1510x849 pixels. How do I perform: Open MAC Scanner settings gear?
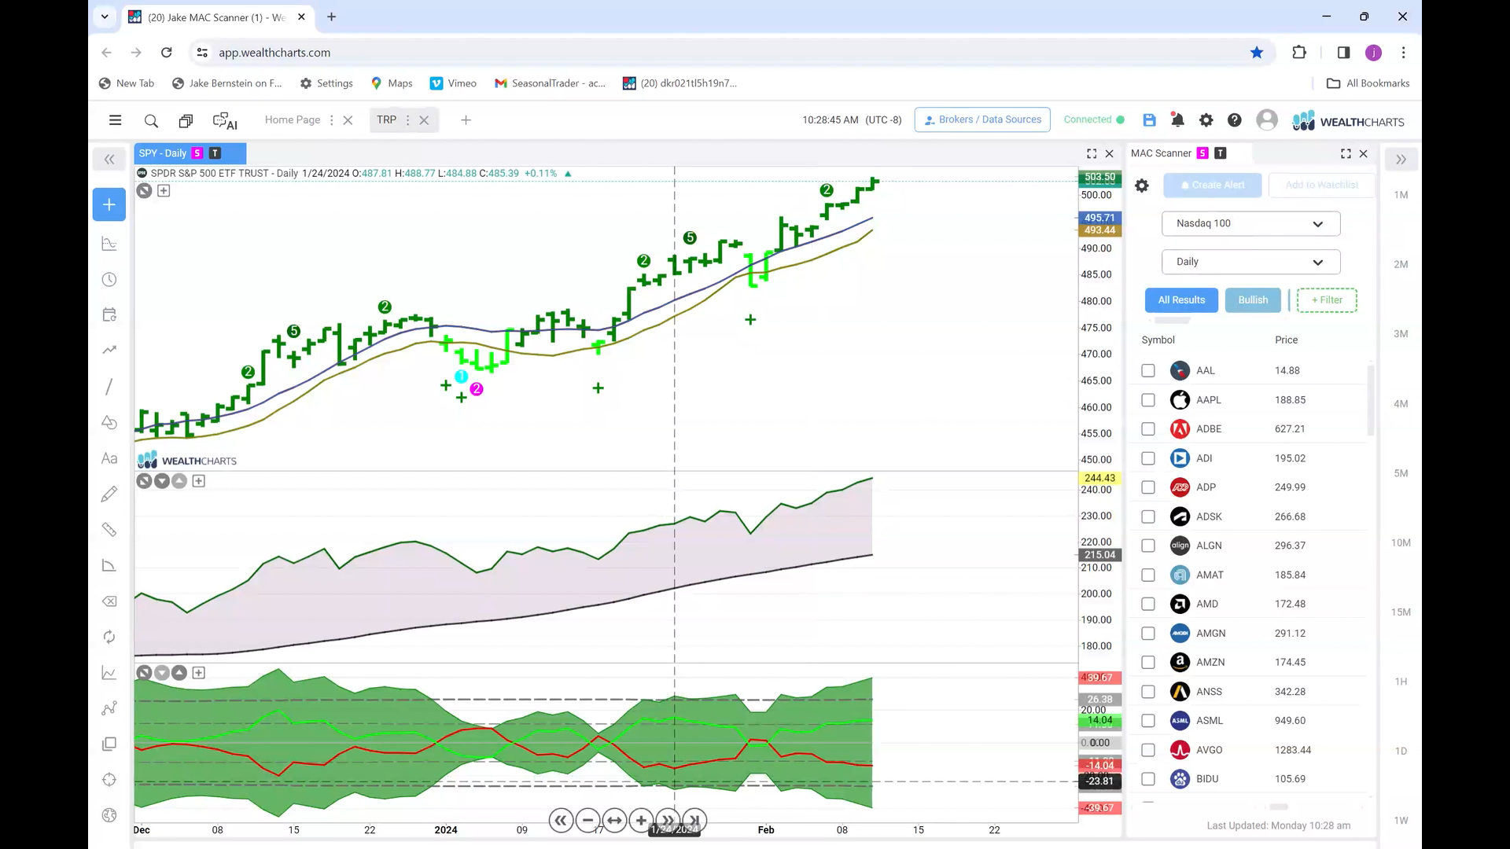1142,186
